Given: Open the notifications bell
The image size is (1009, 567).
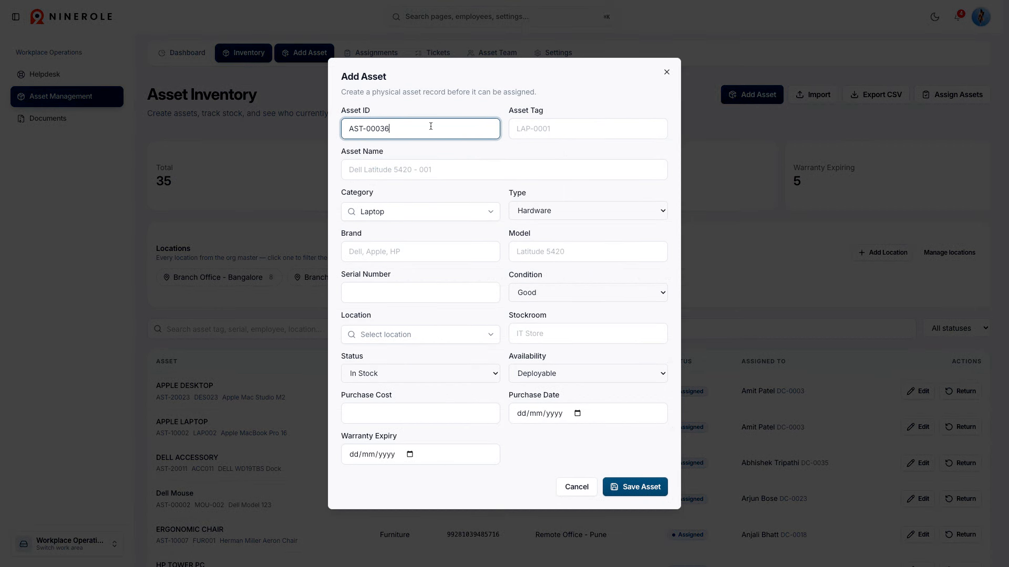Looking at the screenshot, I should pos(958,17).
